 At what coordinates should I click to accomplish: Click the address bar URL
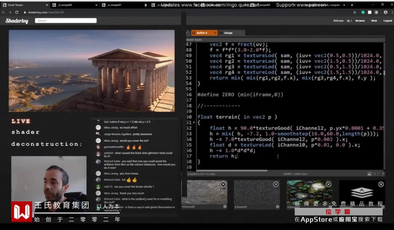click(x=46, y=12)
